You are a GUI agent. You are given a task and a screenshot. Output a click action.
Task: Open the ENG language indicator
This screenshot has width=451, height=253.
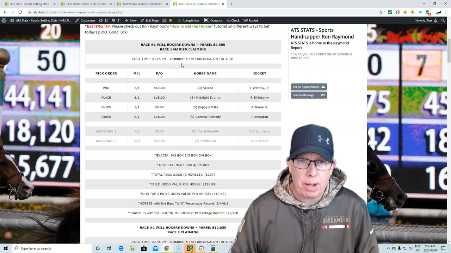(418, 248)
